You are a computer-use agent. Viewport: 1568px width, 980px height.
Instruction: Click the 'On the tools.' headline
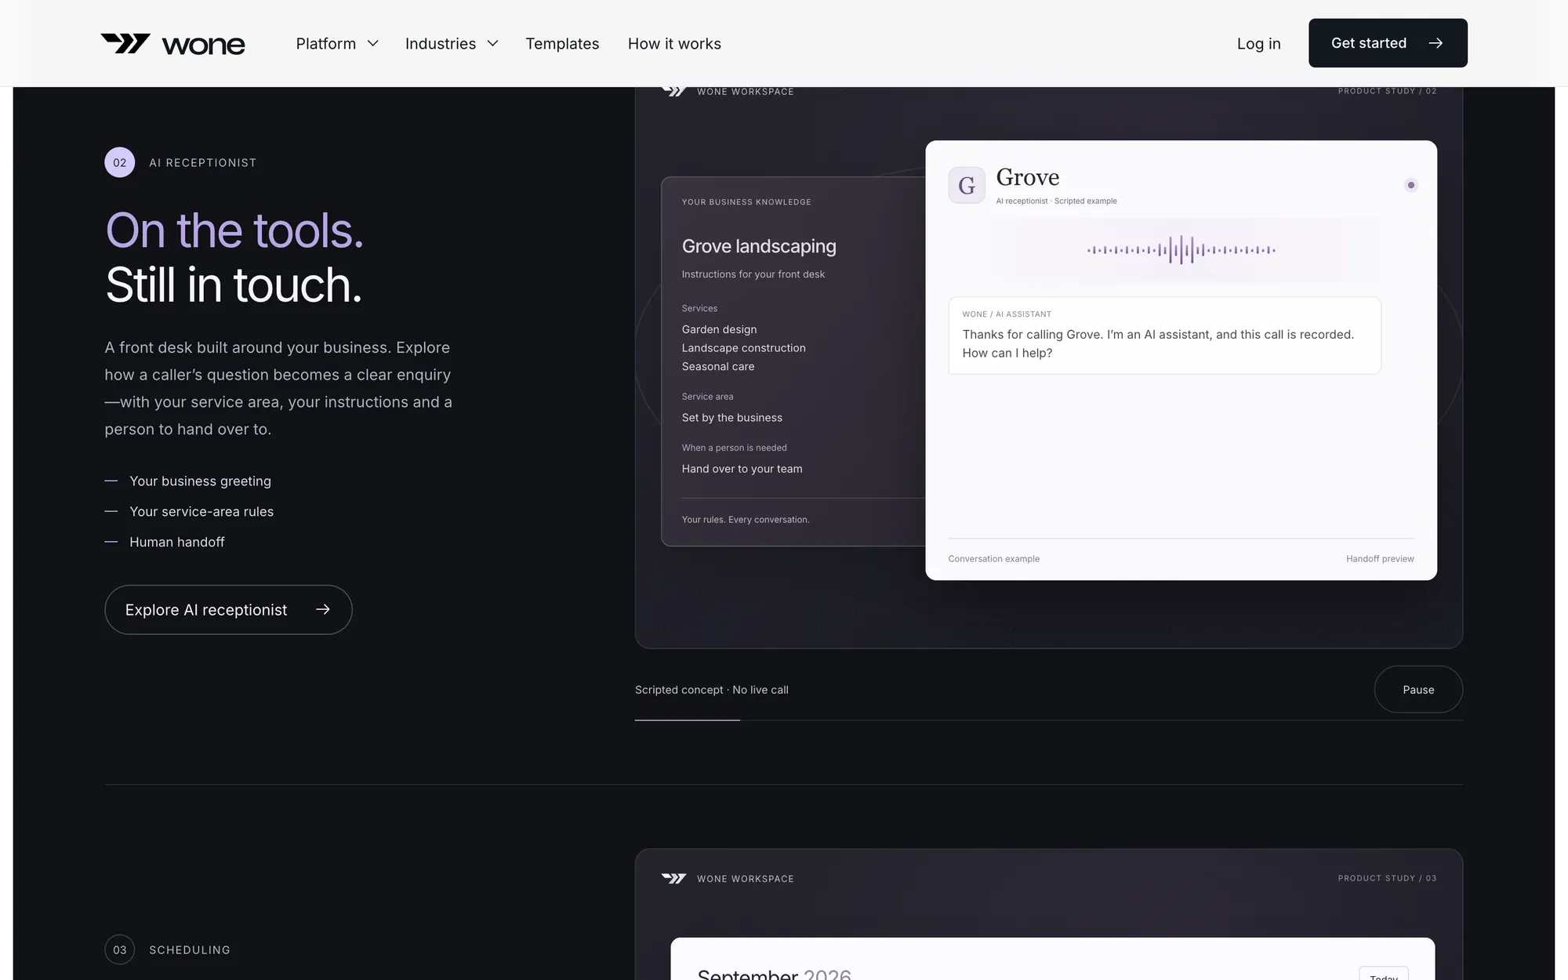tap(234, 230)
